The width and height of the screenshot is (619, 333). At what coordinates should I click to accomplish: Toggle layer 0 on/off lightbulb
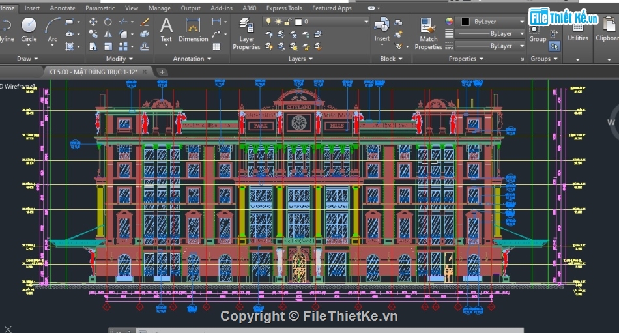[x=268, y=22]
